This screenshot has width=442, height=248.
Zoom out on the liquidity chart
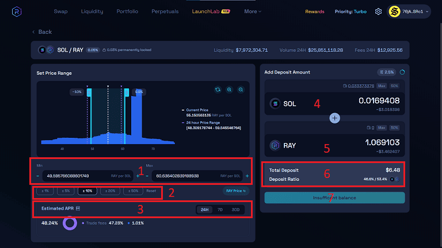241,90
